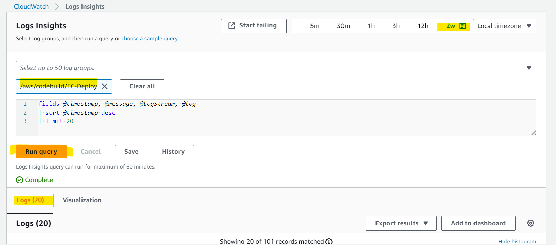Open records matched info icon
Screen dimensions: 556x245
click(x=329, y=241)
